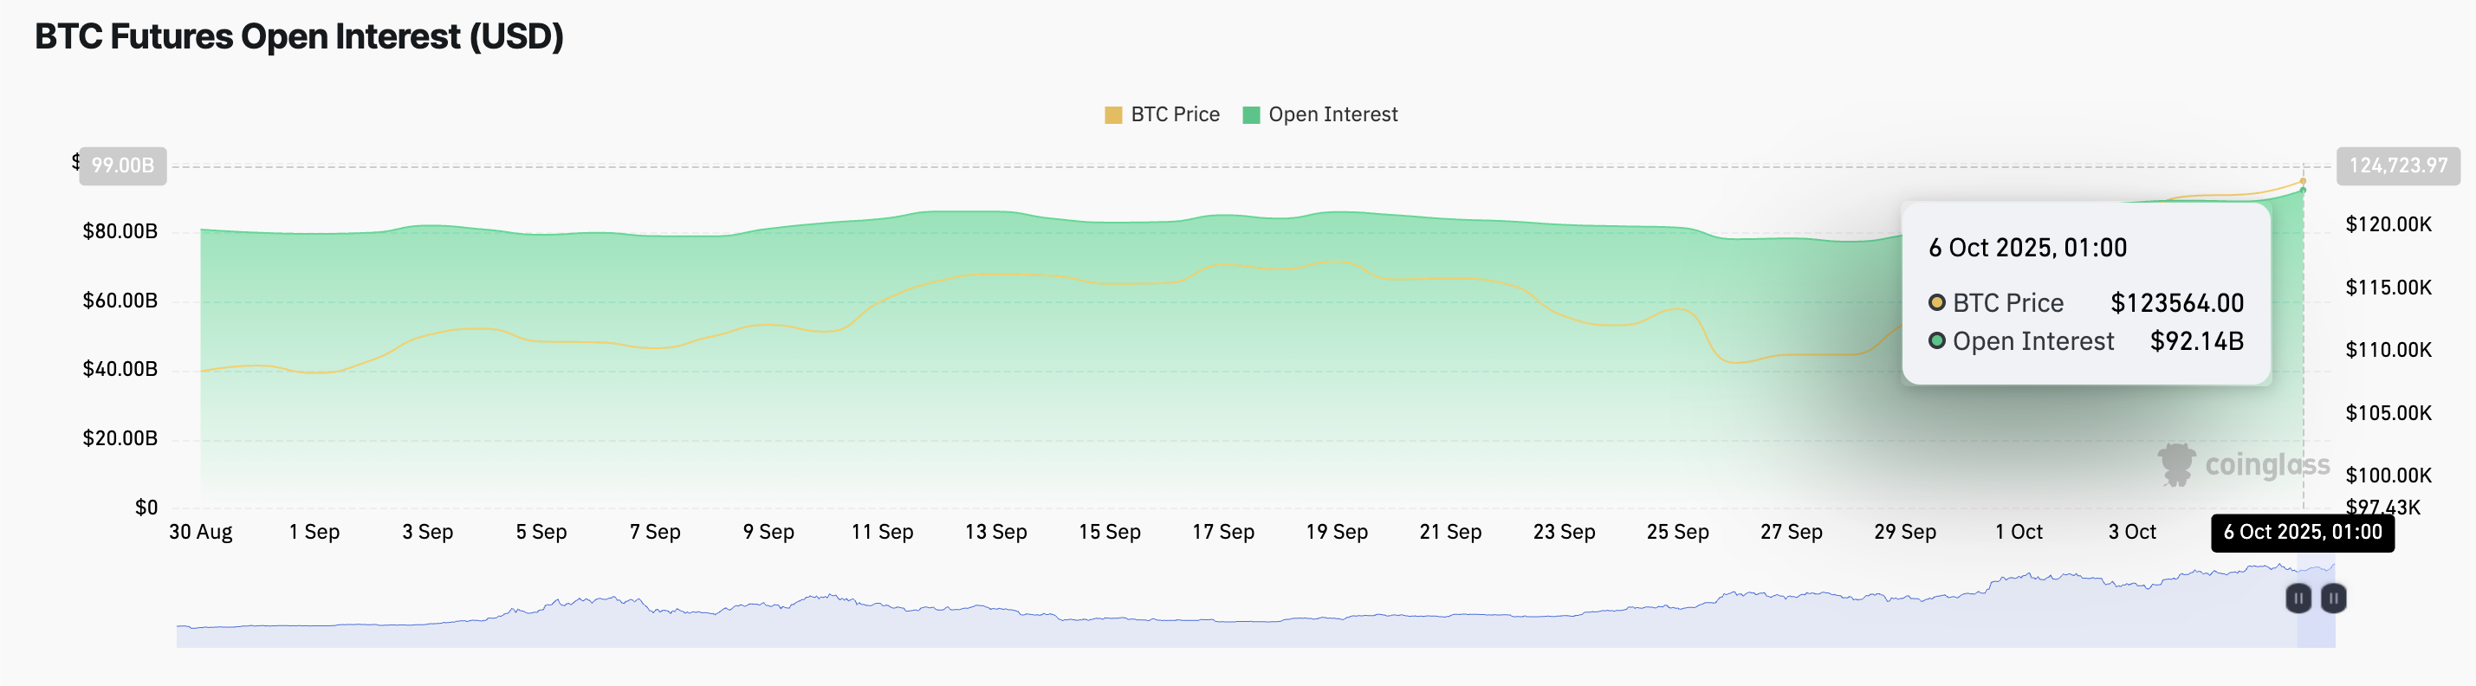Click the 30 Aug x-axis date label

coord(201,531)
